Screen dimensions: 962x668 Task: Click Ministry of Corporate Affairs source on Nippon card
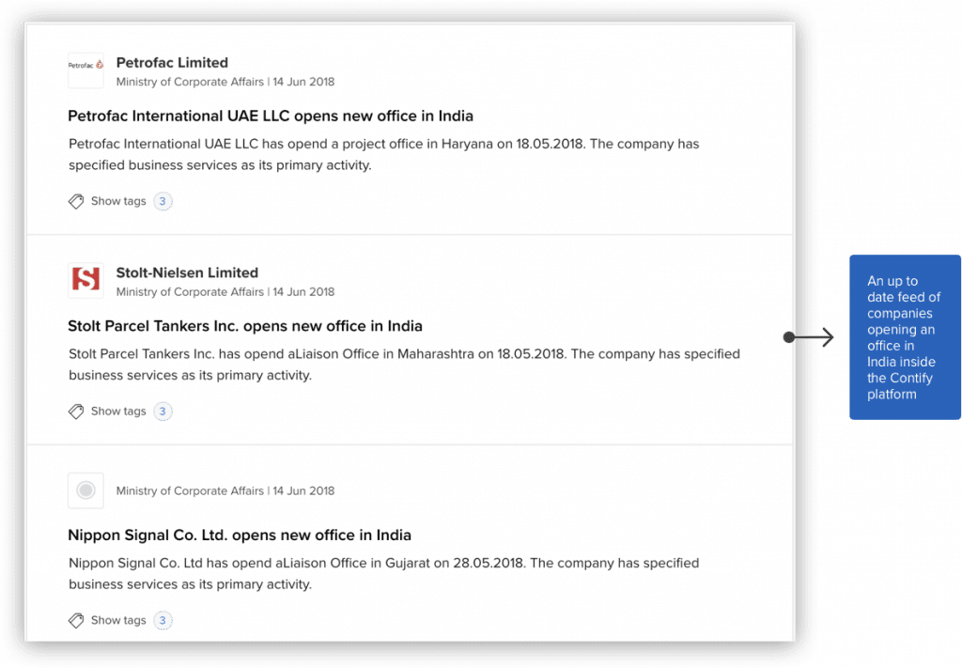point(190,490)
